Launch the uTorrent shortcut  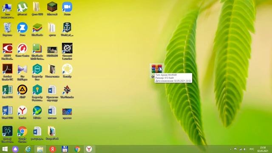coord(22,7)
